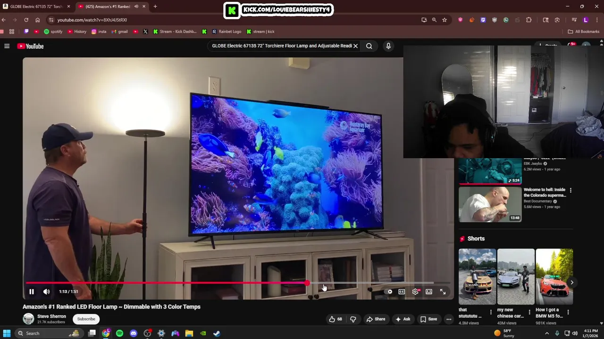Open the 5:24 EBK Jaaybo video thumbnail
The width and height of the screenshot is (604, 339).
[x=489, y=171]
